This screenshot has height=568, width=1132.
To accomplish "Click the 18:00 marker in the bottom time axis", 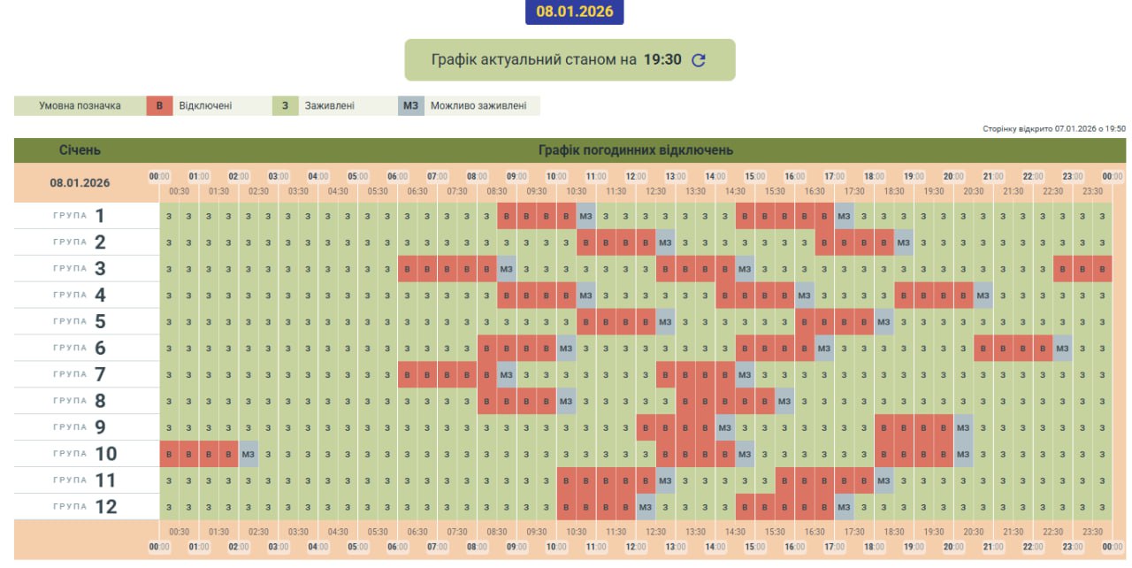I will tap(874, 547).
